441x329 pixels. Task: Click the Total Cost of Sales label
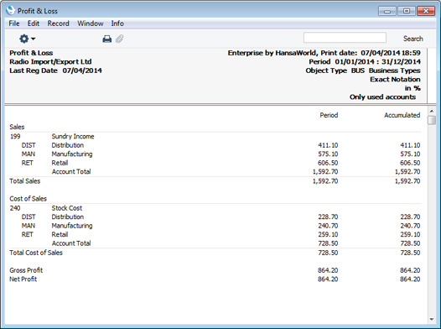coord(36,253)
